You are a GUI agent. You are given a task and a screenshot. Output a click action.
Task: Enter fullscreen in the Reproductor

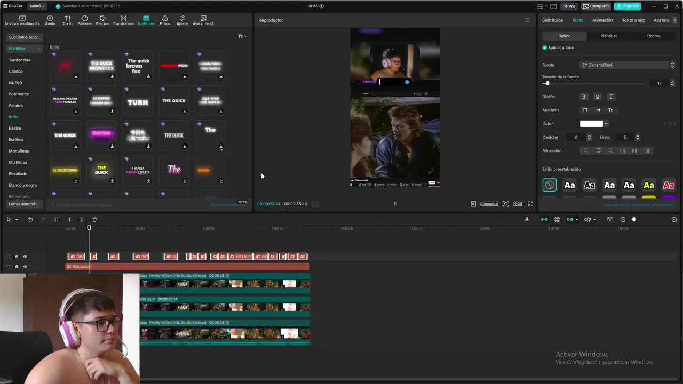(530, 204)
